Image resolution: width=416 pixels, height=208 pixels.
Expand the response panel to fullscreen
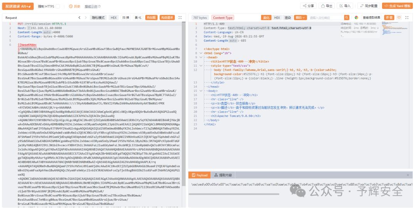tap(407, 17)
